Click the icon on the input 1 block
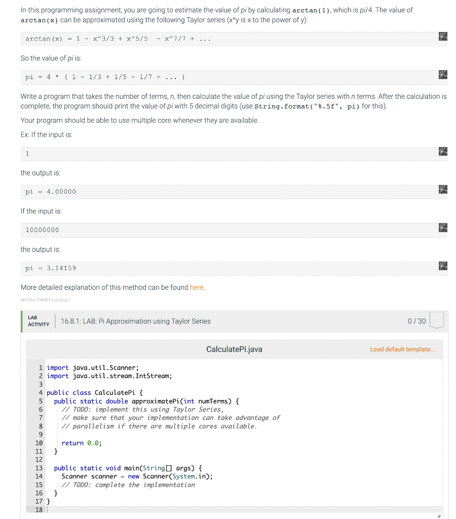This screenshot has height=519, width=456. (x=443, y=151)
